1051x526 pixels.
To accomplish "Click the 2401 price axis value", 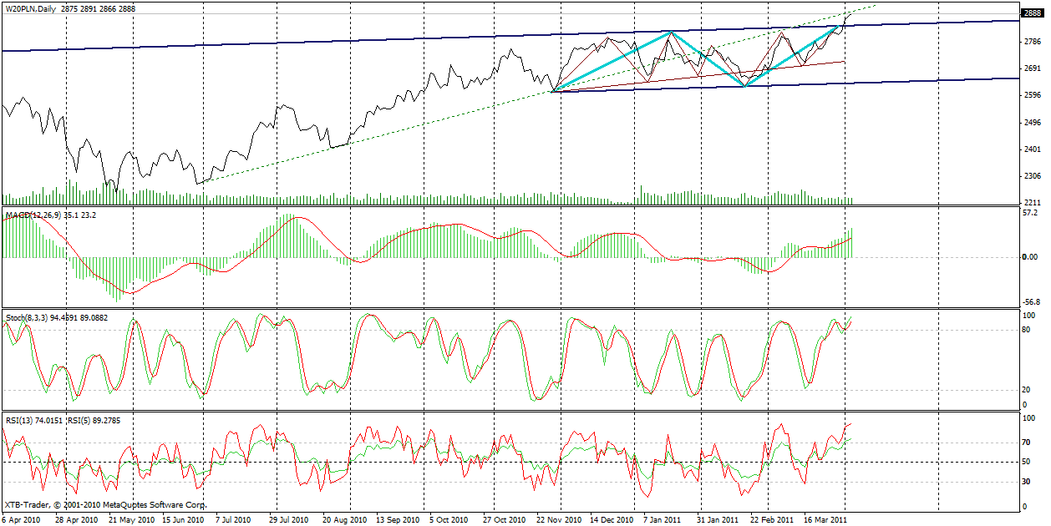I will click(1032, 150).
